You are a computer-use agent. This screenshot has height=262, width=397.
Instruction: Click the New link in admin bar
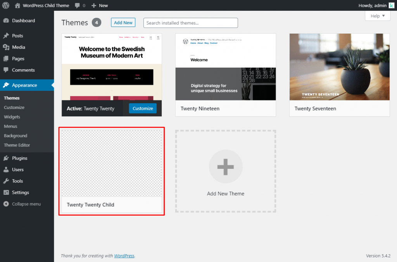pos(103,5)
